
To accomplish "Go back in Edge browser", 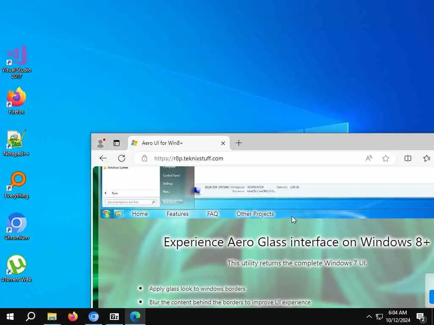I will click(x=103, y=158).
